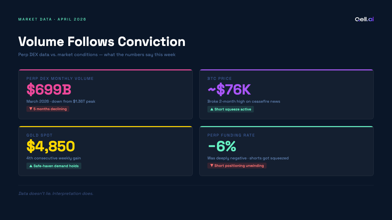Click the Short squeeze active badge
This screenshot has width=392, height=220.
coord(231,109)
